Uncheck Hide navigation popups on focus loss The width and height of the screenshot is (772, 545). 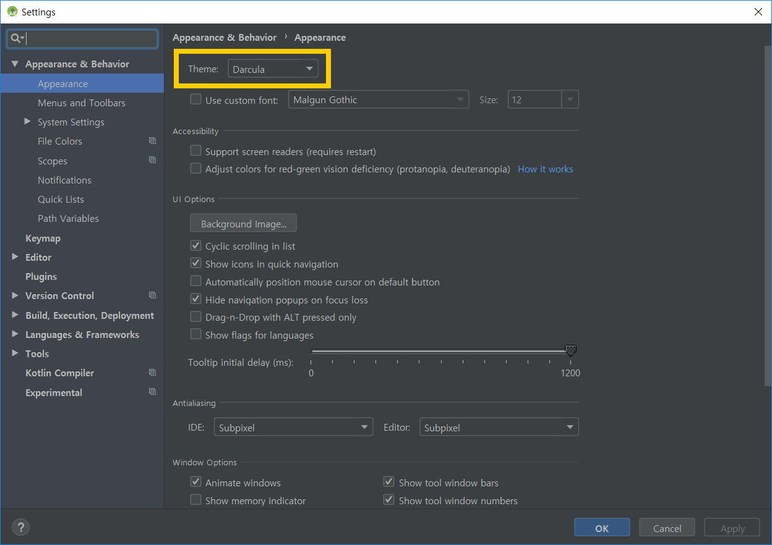click(x=195, y=299)
